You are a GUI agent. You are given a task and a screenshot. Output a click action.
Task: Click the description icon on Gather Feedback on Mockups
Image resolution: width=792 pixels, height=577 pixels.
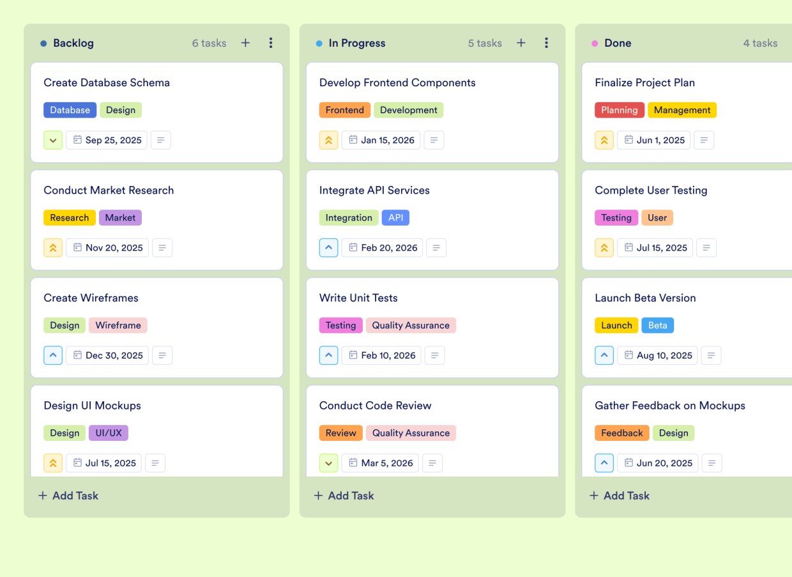[712, 463]
